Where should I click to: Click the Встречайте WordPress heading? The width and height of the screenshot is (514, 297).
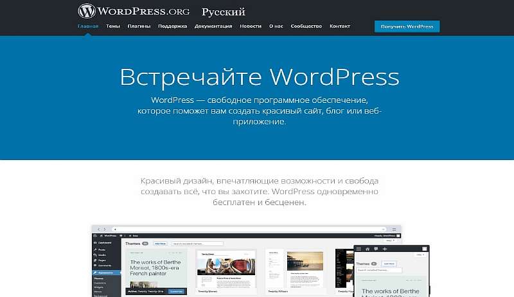(x=260, y=76)
